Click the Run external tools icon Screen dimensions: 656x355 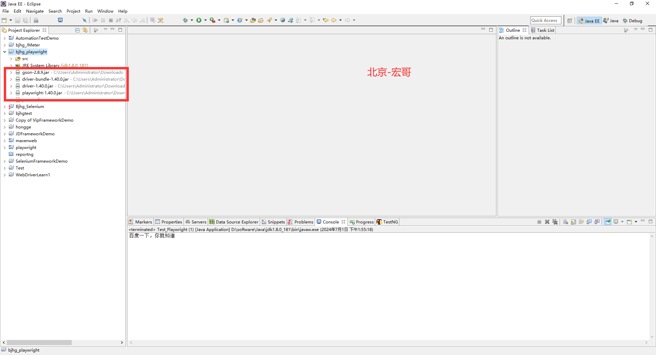point(213,21)
